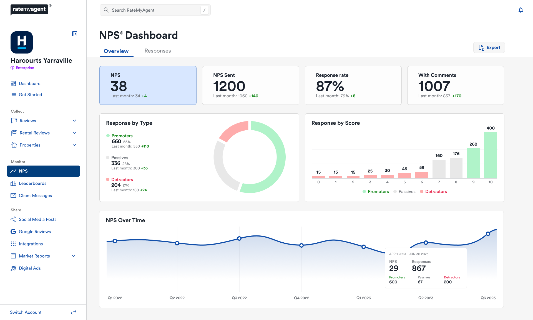The height and width of the screenshot is (320, 533).
Task: Open Client Messages envelope item
Action: (35, 195)
